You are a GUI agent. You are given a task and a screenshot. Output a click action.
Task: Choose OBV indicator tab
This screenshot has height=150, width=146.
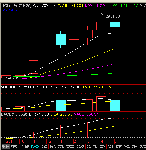102,146
